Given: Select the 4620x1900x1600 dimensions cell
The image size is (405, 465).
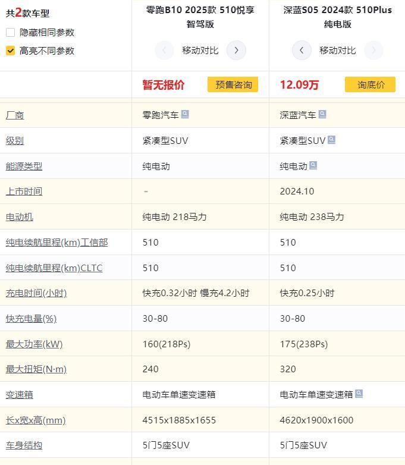Looking at the screenshot, I should pos(316,420).
